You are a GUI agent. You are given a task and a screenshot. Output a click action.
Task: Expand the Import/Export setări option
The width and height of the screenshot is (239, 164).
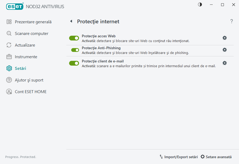[179, 157]
